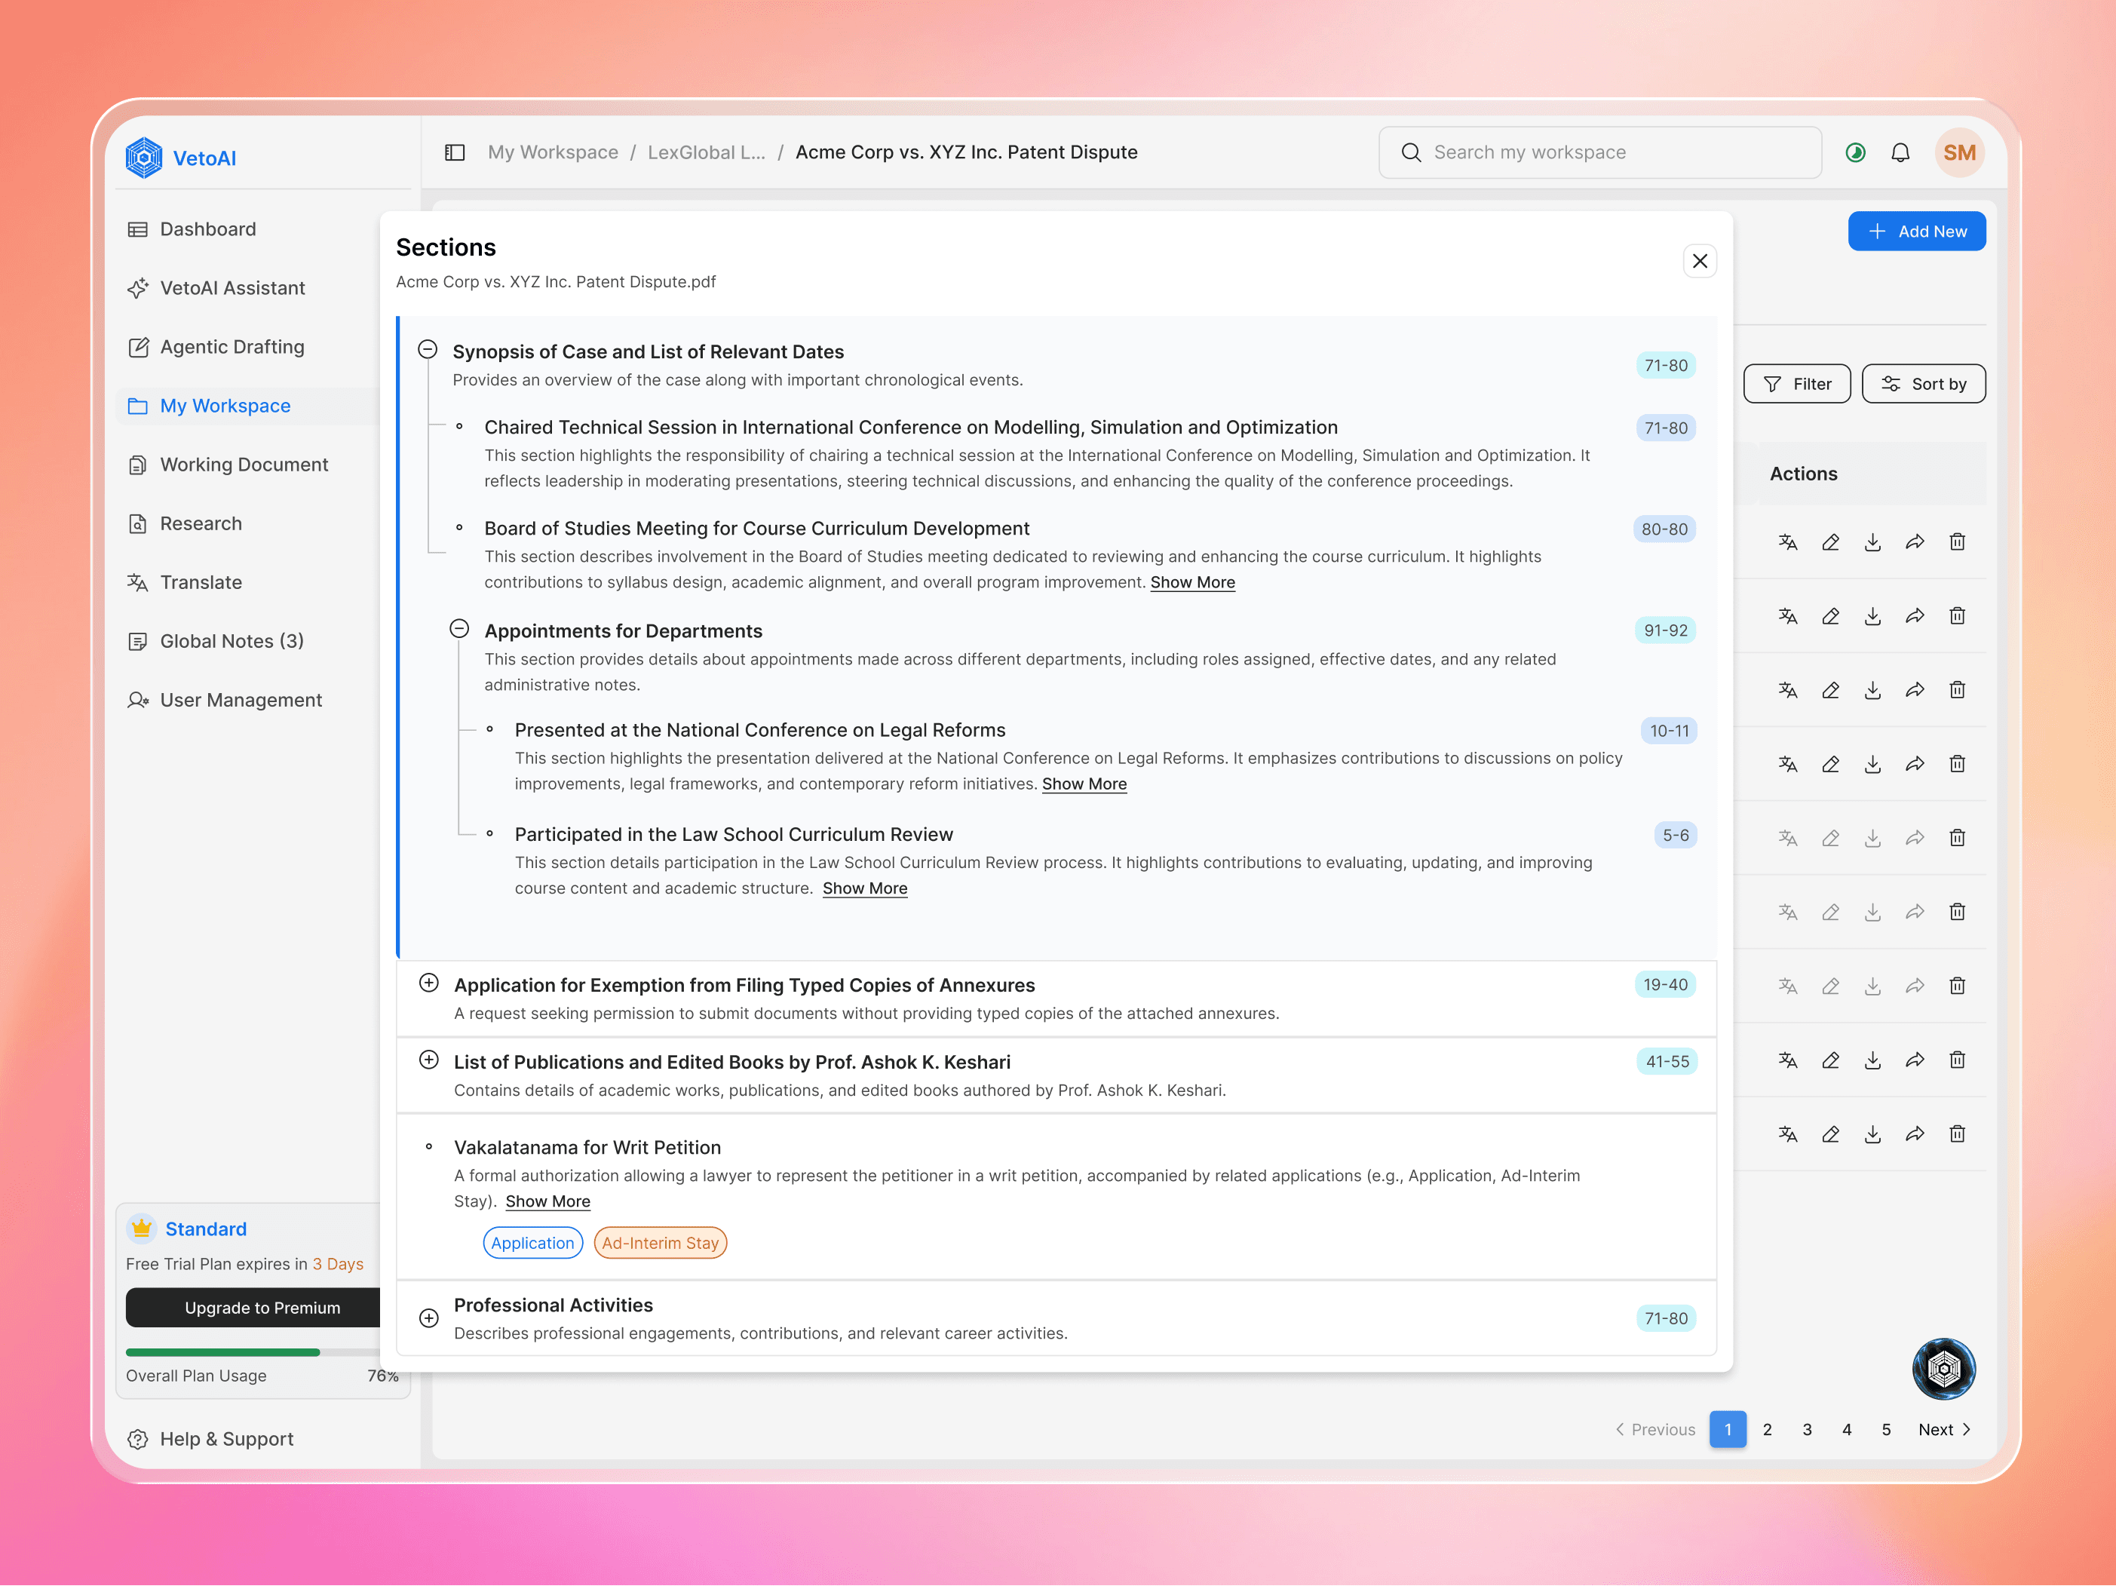Click share arrow icon in first Actions row
This screenshot has width=2116, height=1586.
[1914, 542]
